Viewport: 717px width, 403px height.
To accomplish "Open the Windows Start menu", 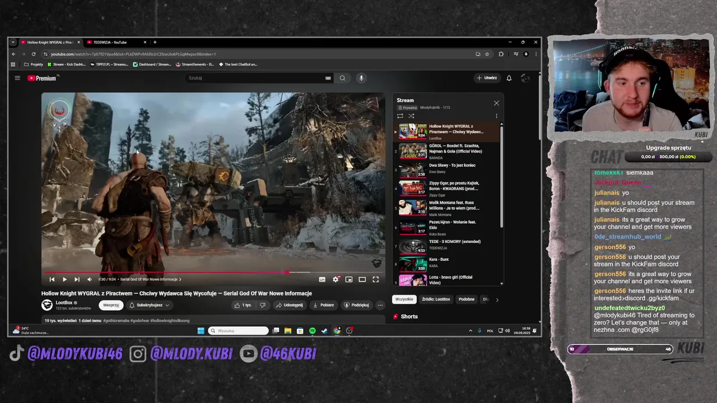I will tap(201, 331).
